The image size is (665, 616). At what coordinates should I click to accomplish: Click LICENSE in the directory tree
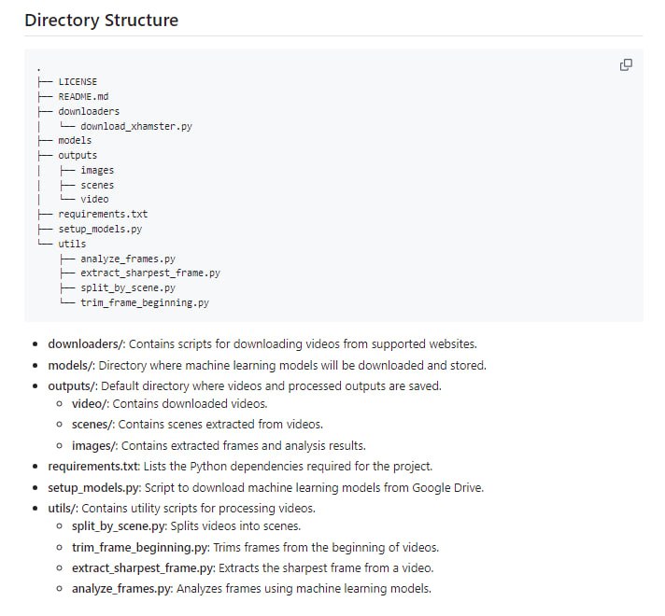click(x=78, y=81)
